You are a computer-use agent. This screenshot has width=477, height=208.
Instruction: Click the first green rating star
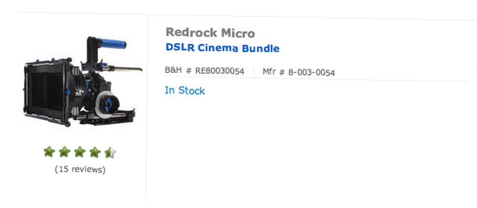(x=49, y=152)
